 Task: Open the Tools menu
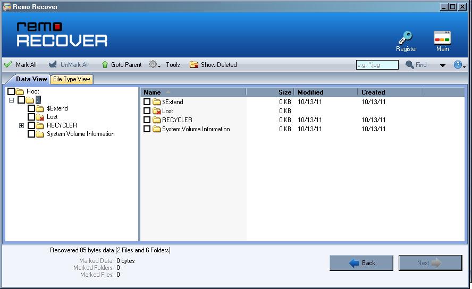tap(173, 65)
